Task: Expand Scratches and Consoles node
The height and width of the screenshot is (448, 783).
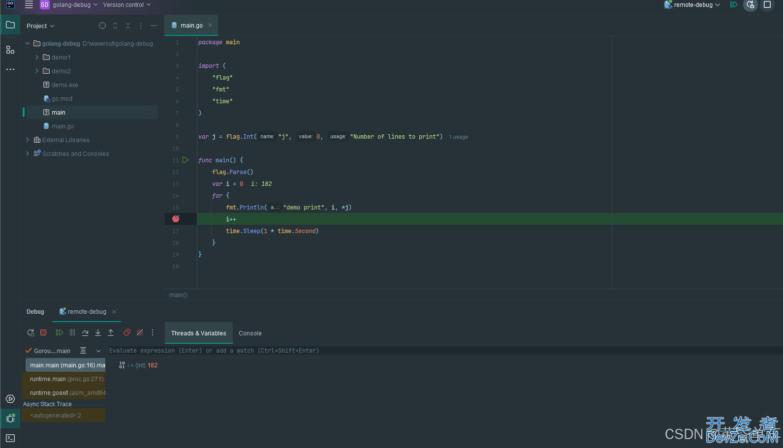Action: pos(28,153)
